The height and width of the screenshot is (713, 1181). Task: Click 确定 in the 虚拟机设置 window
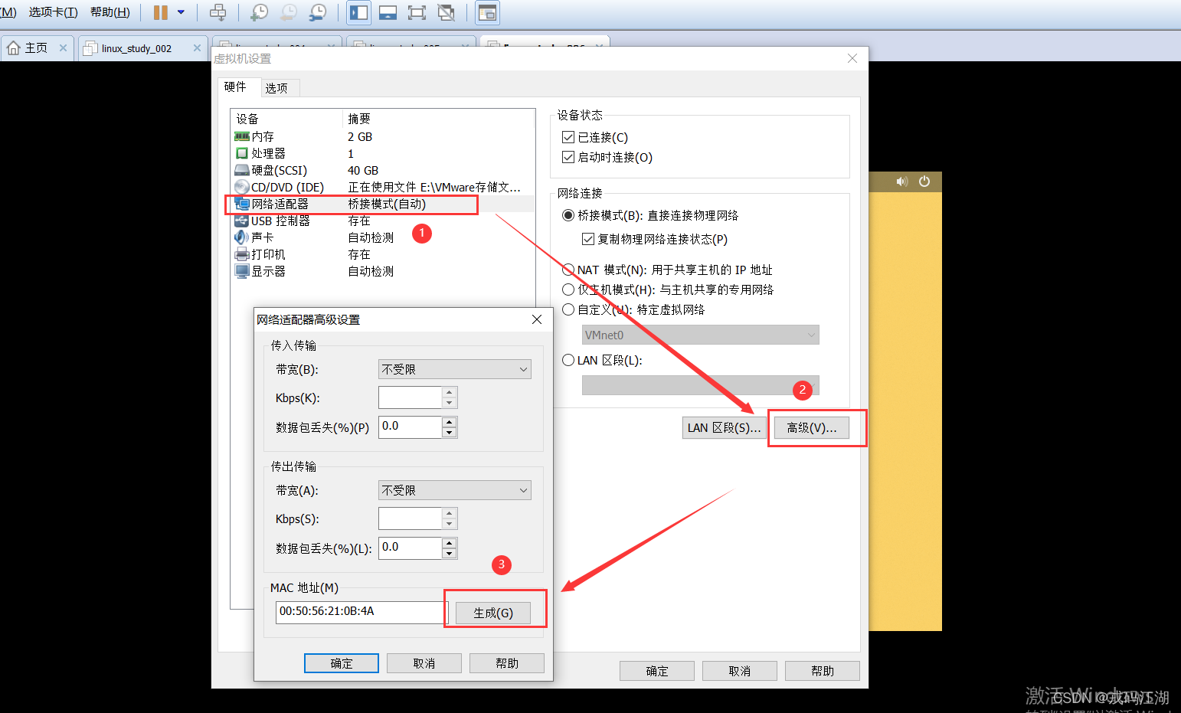point(657,671)
